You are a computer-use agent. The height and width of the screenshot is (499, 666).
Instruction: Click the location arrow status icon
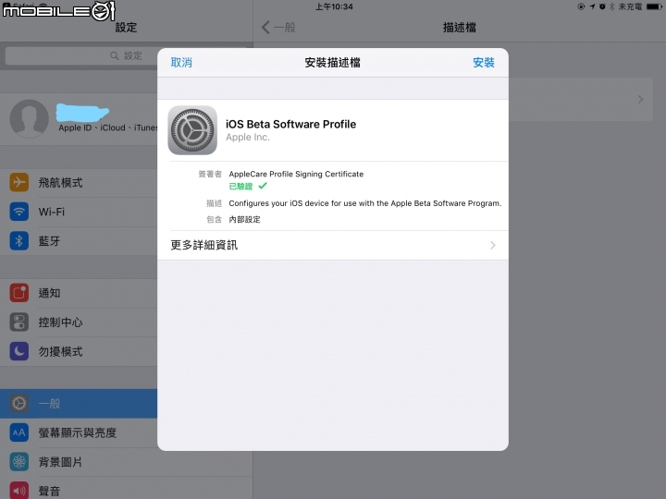coord(592,6)
